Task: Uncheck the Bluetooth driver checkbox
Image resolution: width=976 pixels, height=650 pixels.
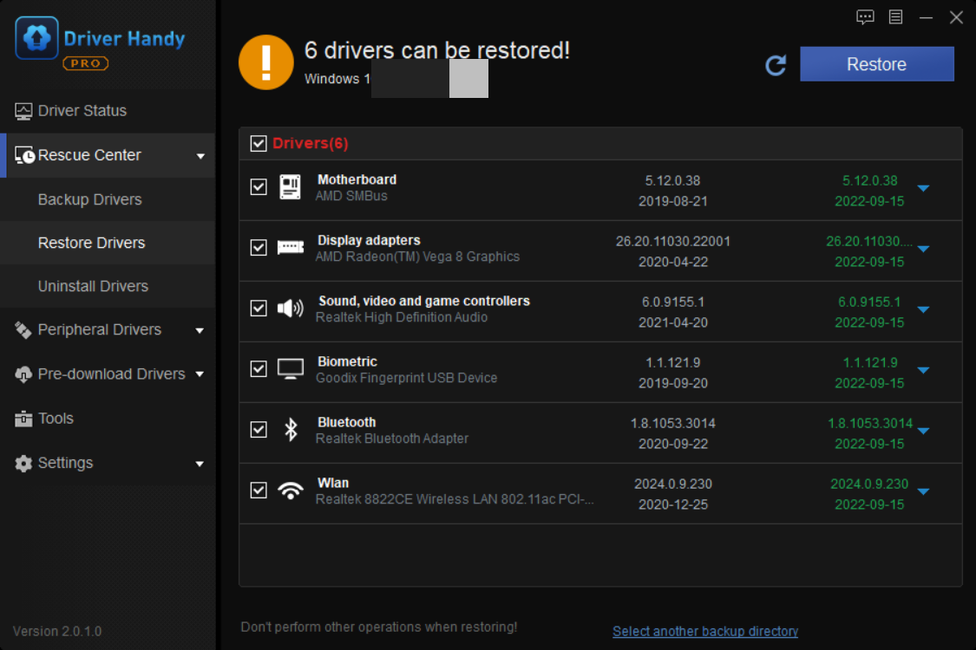Action: click(x=258, y=429)
